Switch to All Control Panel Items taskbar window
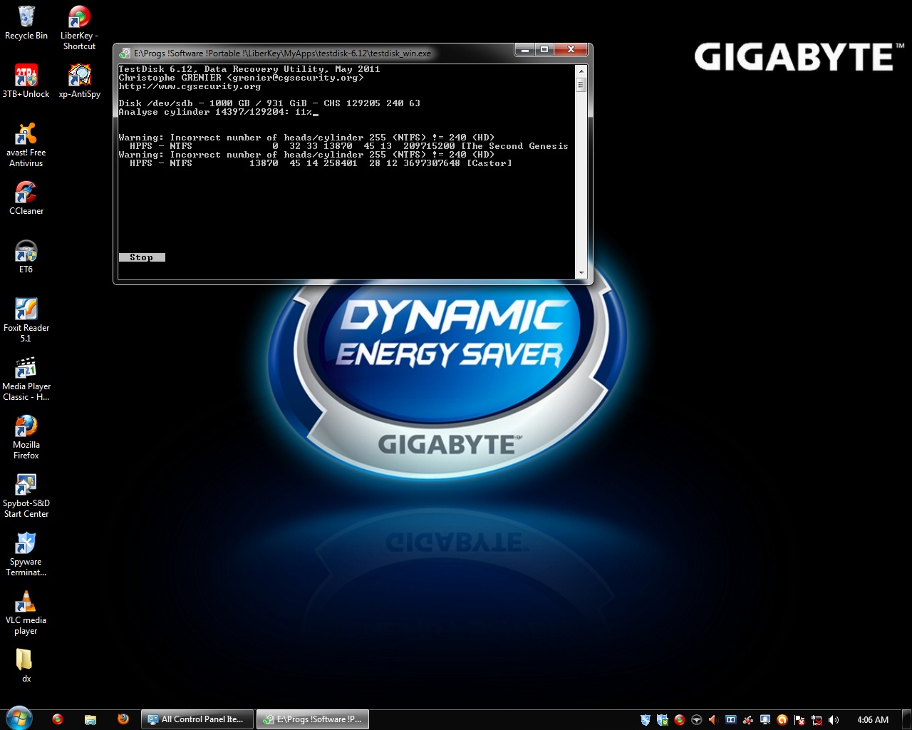The width and height of the screenshot is (912, 730). click(197, 719)
